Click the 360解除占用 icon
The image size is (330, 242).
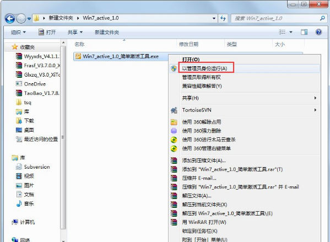tap(174, 122)
